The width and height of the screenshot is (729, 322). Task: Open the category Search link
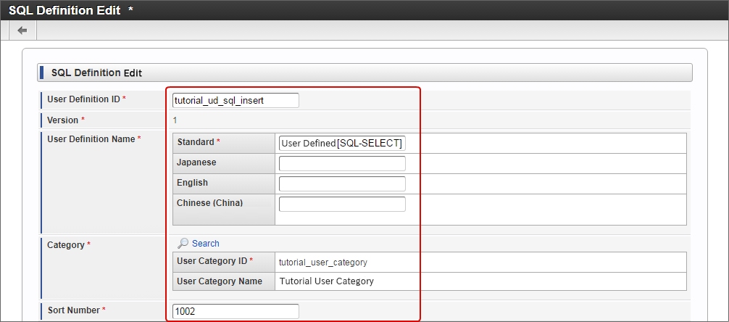(205, 244)
